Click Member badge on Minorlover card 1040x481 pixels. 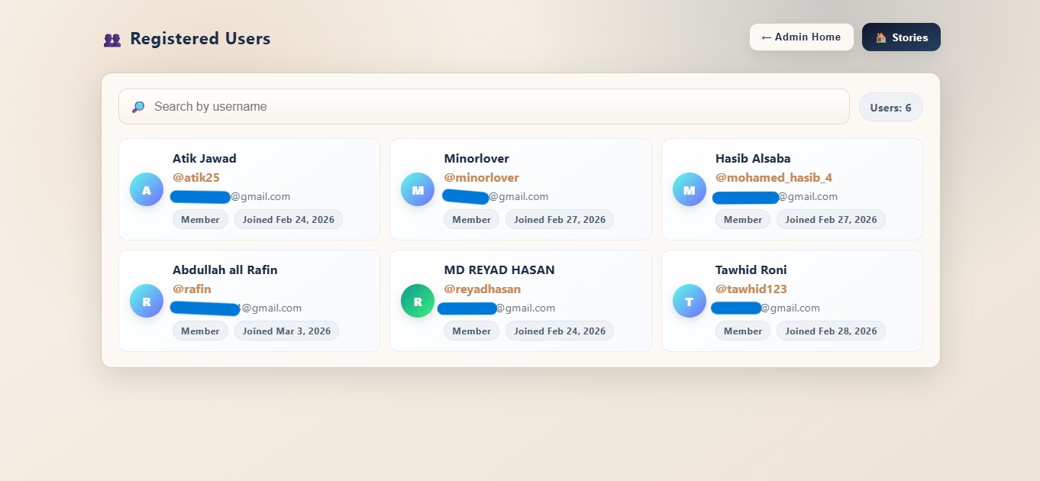tap(472, 219)
